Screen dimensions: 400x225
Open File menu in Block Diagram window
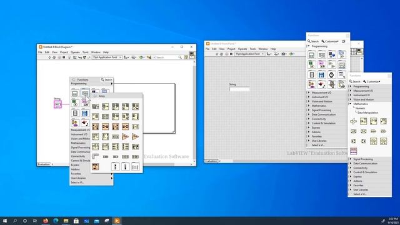tap(40, 52)
